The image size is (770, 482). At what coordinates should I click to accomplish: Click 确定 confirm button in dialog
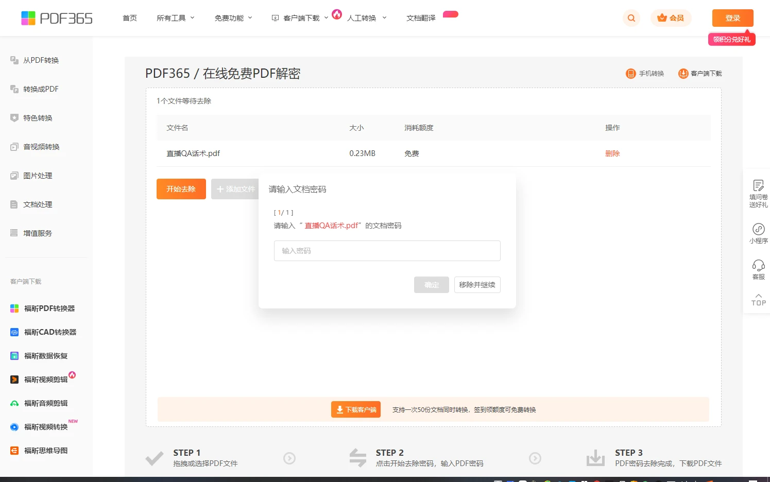[432, 285]
